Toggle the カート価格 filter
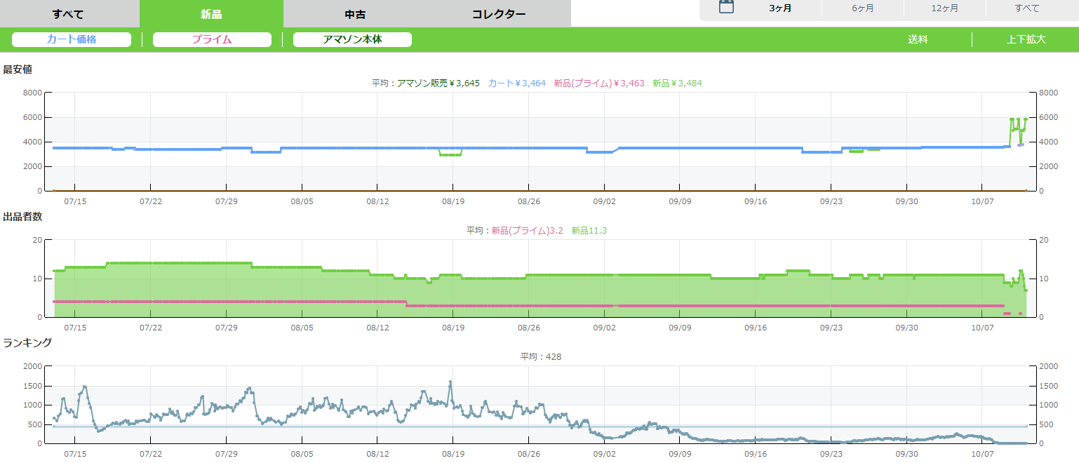 [72, 39]
